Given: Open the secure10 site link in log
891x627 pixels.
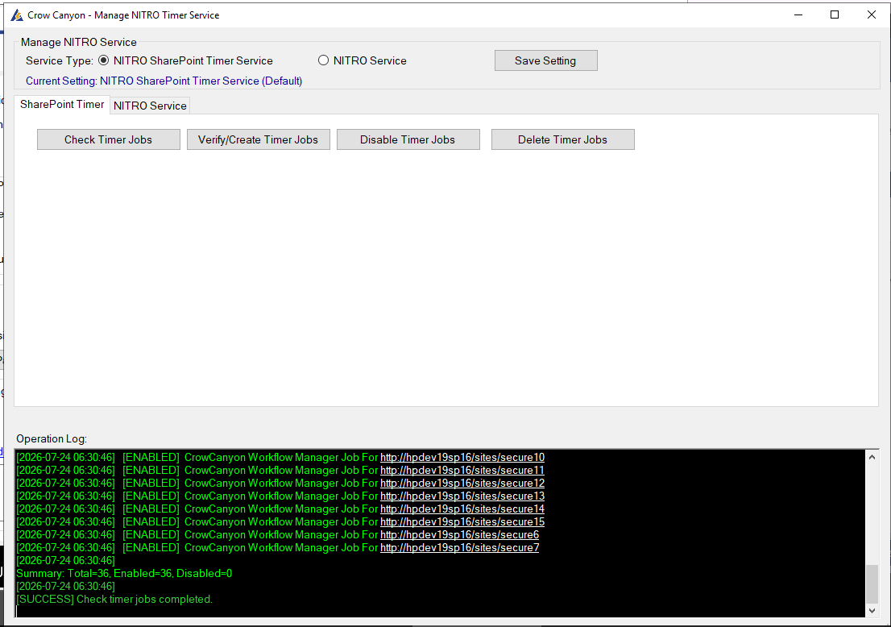Looking at the screenshot, I should coord(462,458).
